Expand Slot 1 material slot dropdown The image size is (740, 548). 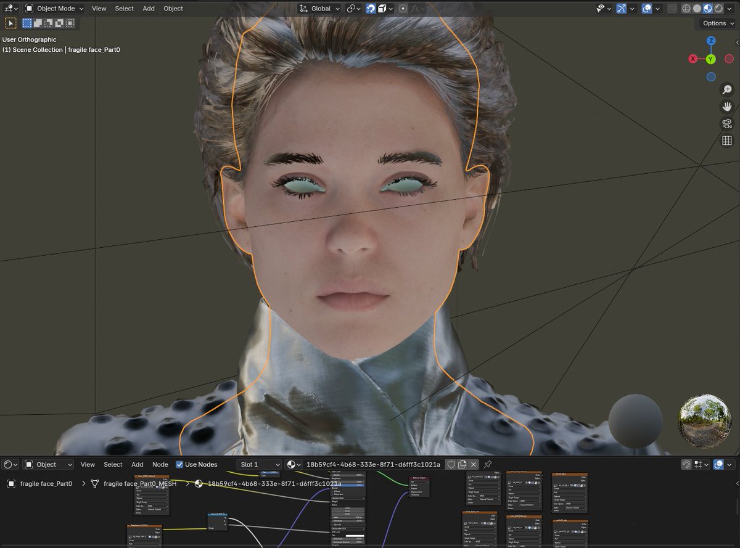coord(259,464)
